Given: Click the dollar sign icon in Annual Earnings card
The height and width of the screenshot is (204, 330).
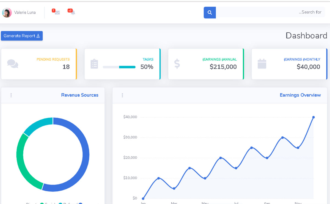Looking at the screenshot, I should point(177,64).
